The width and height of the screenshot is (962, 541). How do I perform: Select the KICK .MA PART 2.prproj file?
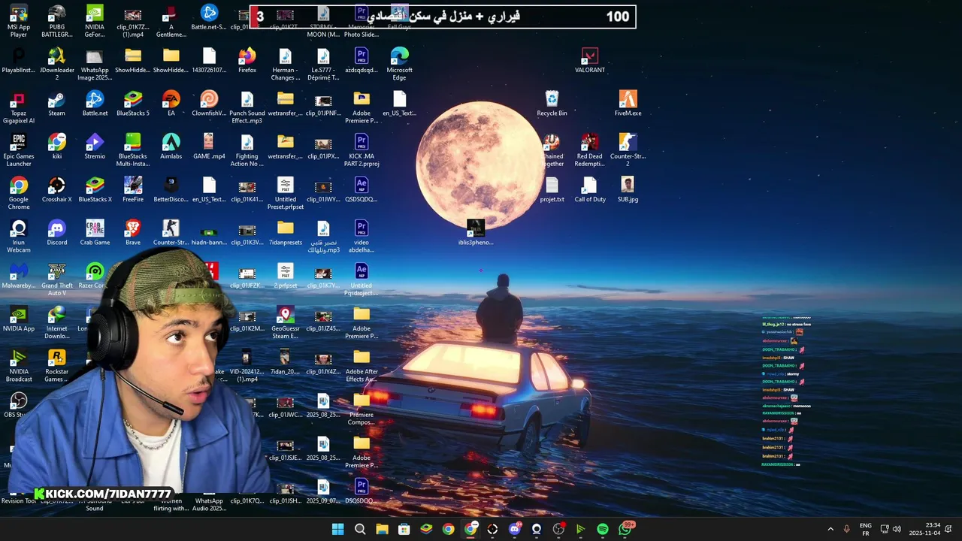tap(362, 150)
